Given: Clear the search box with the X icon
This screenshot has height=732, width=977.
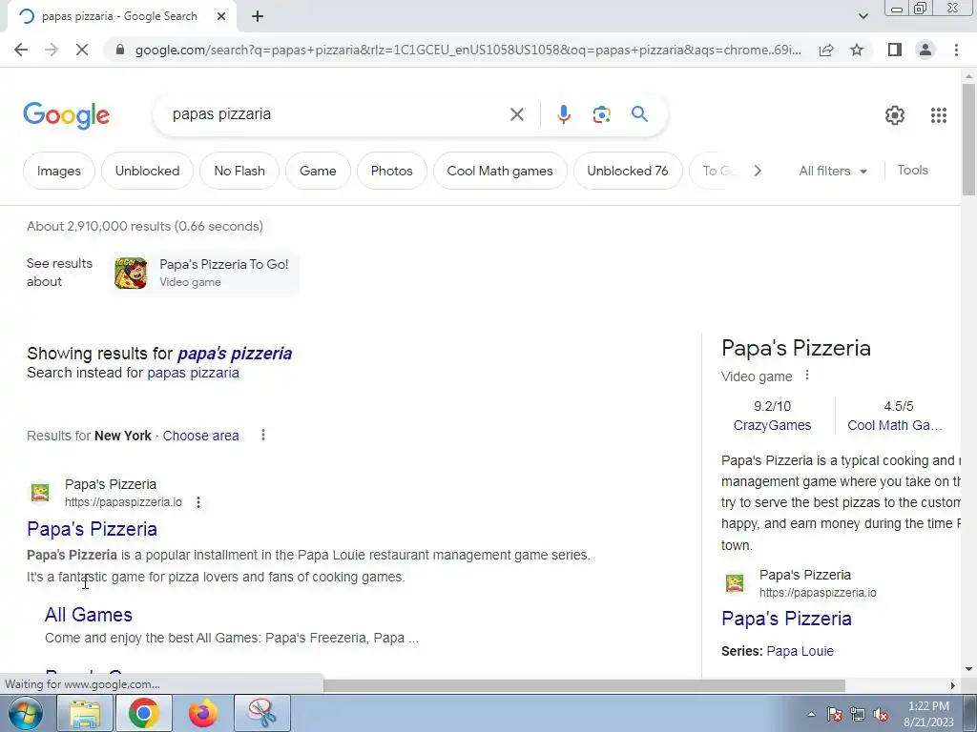Looking at the screenshot, I should pos(516,114).
